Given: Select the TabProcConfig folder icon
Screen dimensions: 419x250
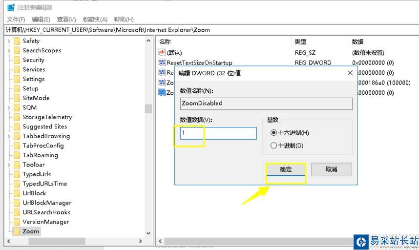Looking at the screenshot, I should (17, 146).
